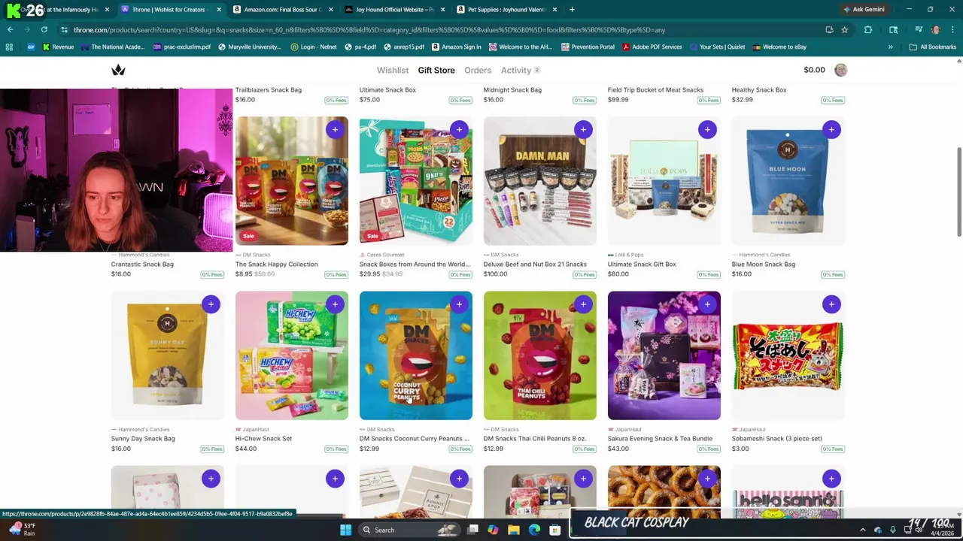The image size is (963, 541).
Task: Show hidden system tray icons
Action: [x=862, y=530]
